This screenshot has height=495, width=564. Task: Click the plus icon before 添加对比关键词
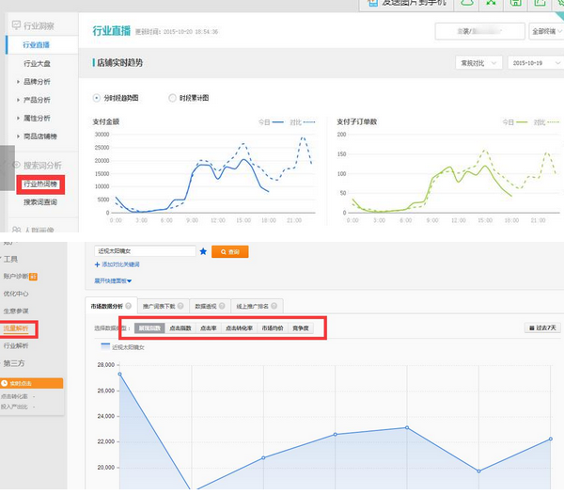97,264
